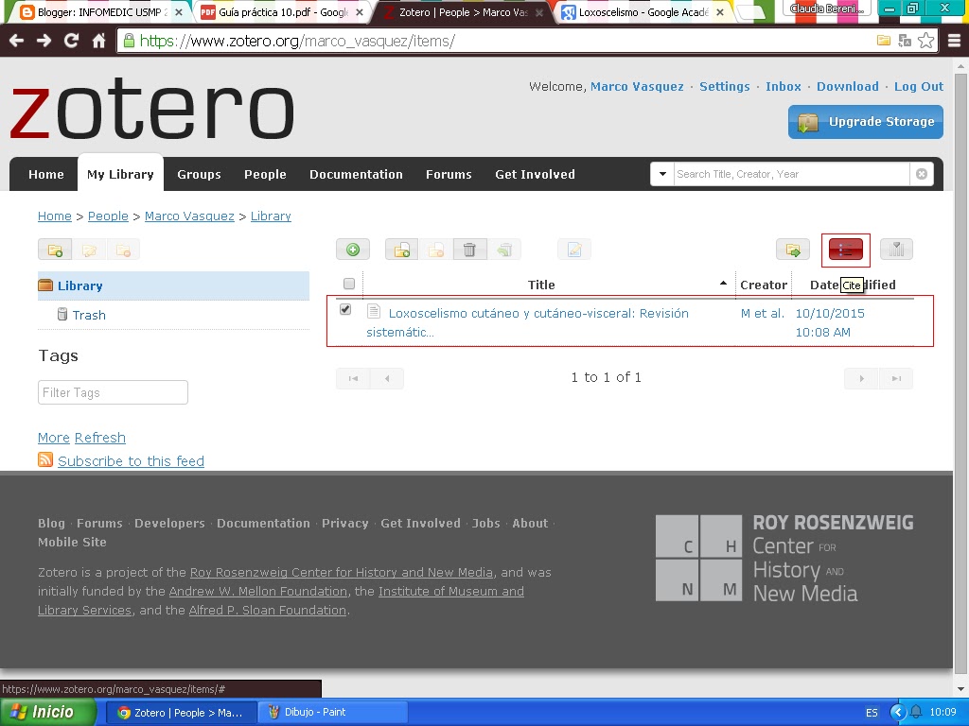Select Library in the sidebar
The image size is (969, 726).
(174, 285)
